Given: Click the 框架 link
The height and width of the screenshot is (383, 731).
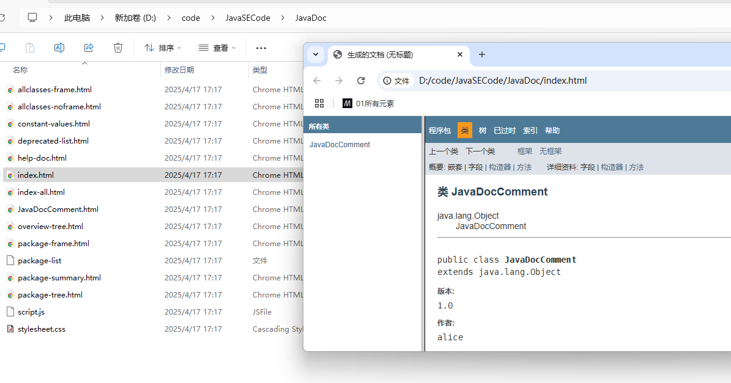Looking at the screenshot, I should [x=524, y=151].
